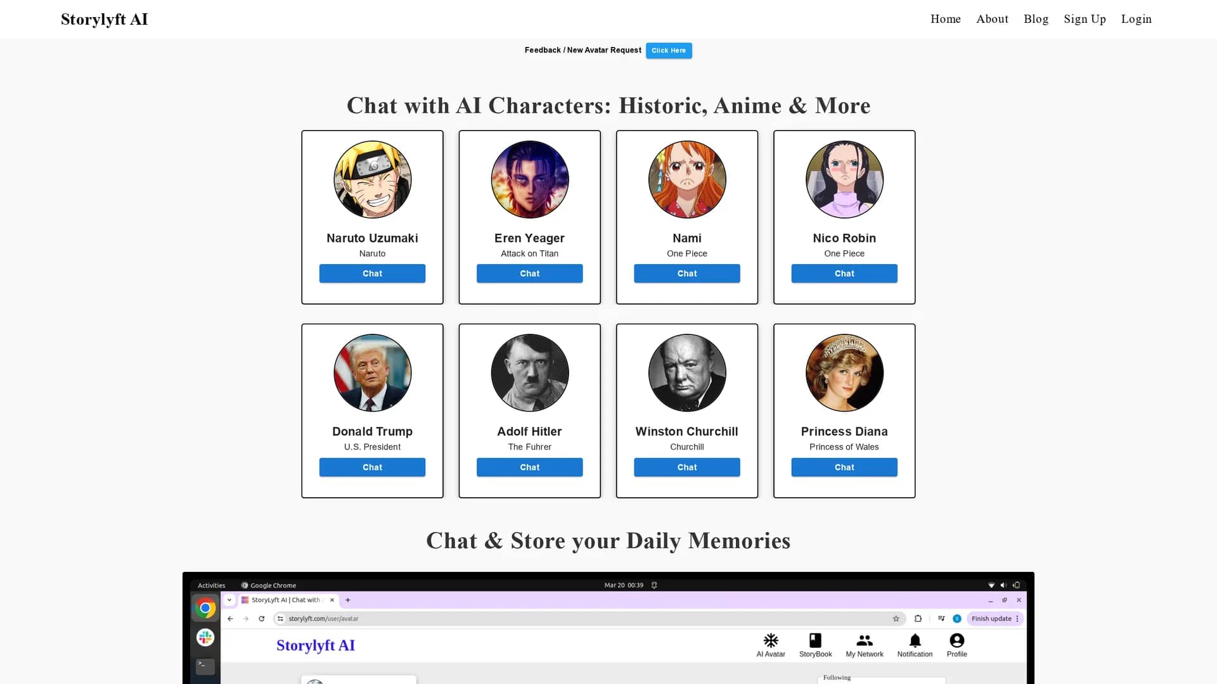Open chat under the Adolf Hitler card
1217x684 pixels.
point(529,467)
